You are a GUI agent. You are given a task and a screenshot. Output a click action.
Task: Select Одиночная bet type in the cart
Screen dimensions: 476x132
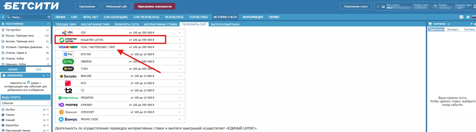click(x=436, y=29)
